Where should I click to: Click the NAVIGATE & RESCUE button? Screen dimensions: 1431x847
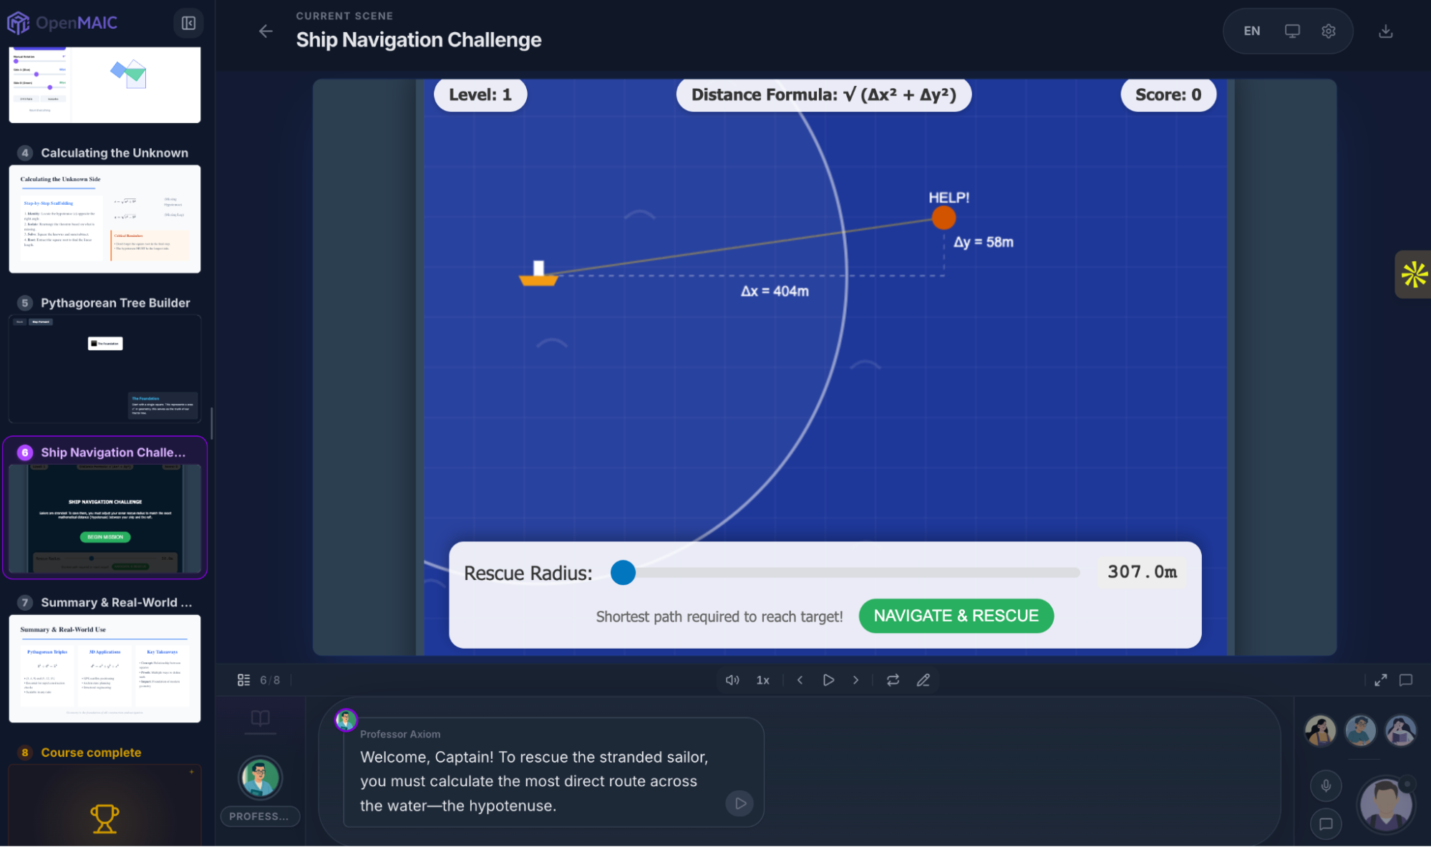(x=956, y=616)
